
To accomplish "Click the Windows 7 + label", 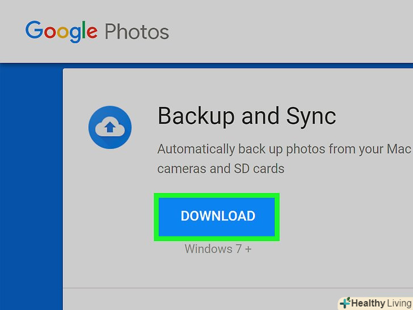I will click(218, 249).
